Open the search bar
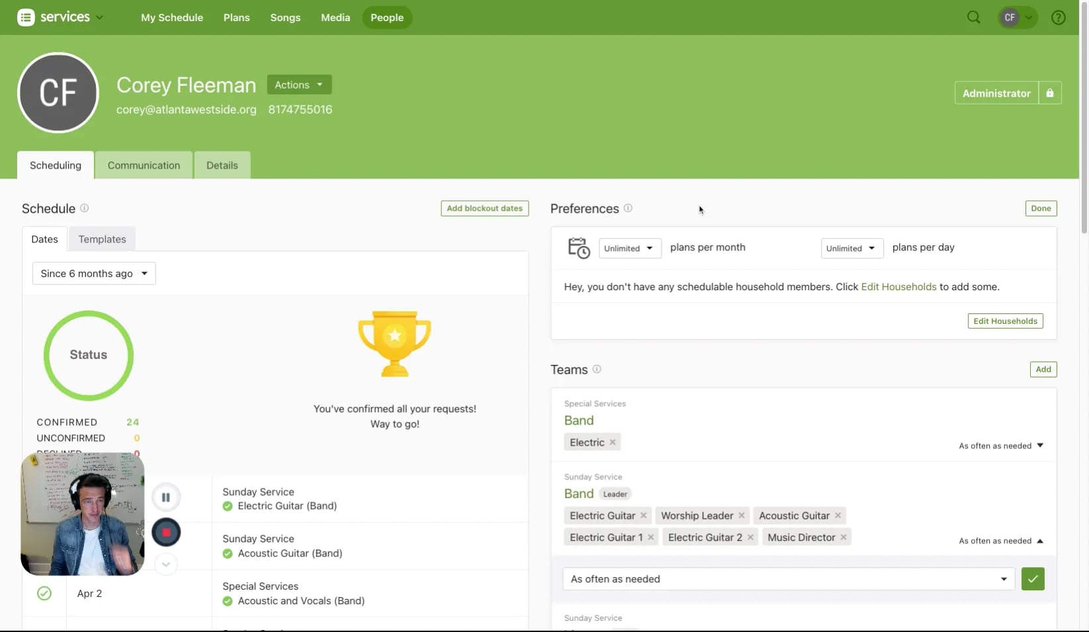This screenshot has height=632, width=1089. click(x=973, y=17)
